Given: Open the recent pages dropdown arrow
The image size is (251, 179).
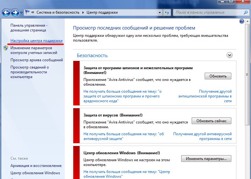Looking at the screenshot, I should coord(21,13).
